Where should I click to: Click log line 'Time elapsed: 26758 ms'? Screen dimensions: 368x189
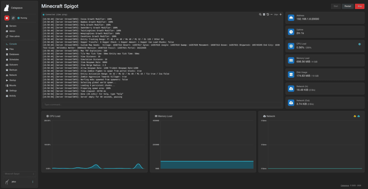(x=74, y=91)
